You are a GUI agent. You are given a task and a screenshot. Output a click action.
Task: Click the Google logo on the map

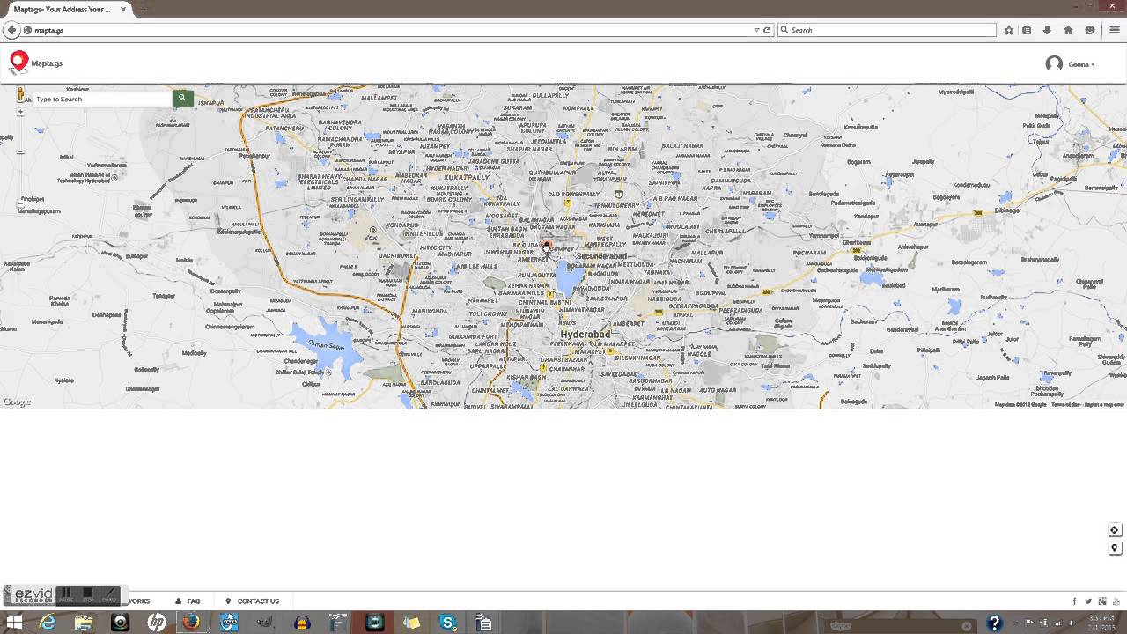pos(17,402)
